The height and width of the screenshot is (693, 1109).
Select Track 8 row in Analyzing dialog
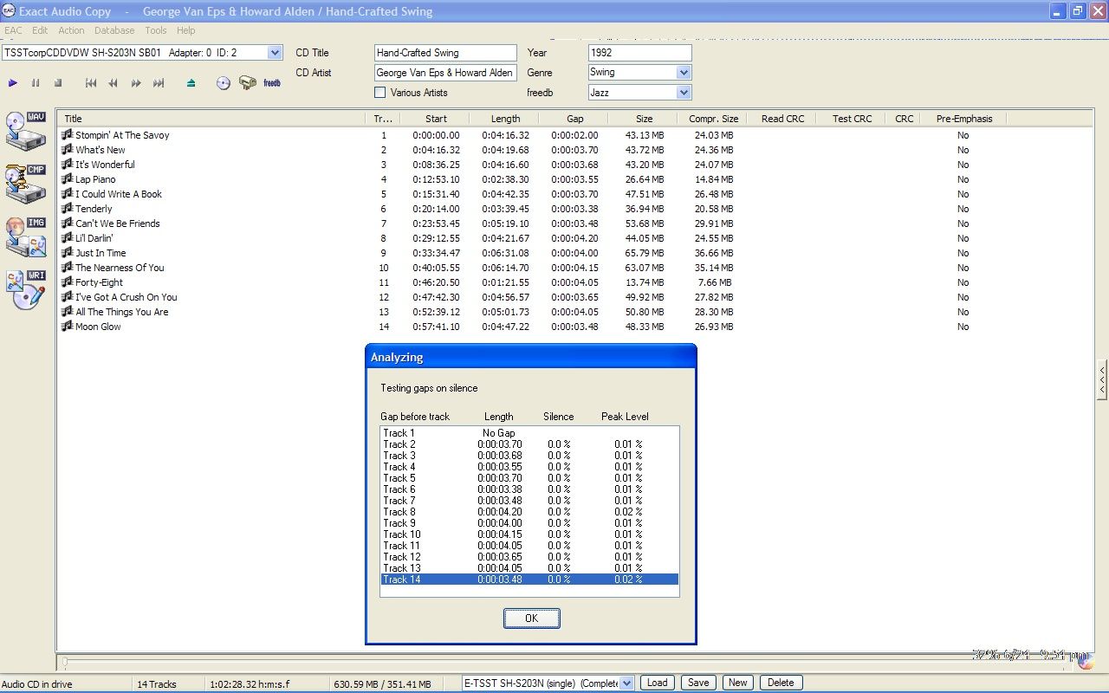(530, 512)
